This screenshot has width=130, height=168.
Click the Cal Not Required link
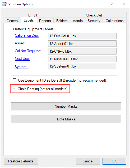[x=28, y=51]
